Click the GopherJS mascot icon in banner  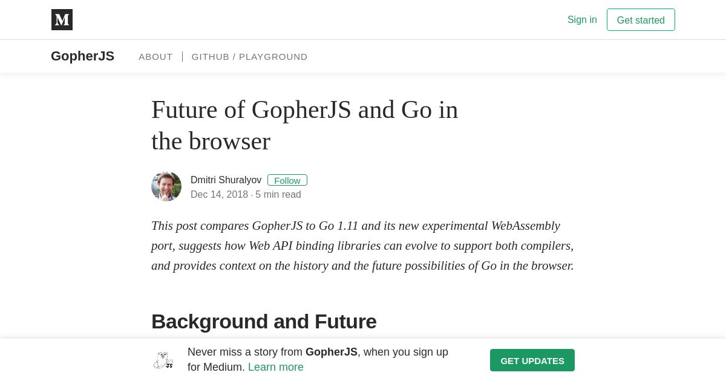[163, 360]
